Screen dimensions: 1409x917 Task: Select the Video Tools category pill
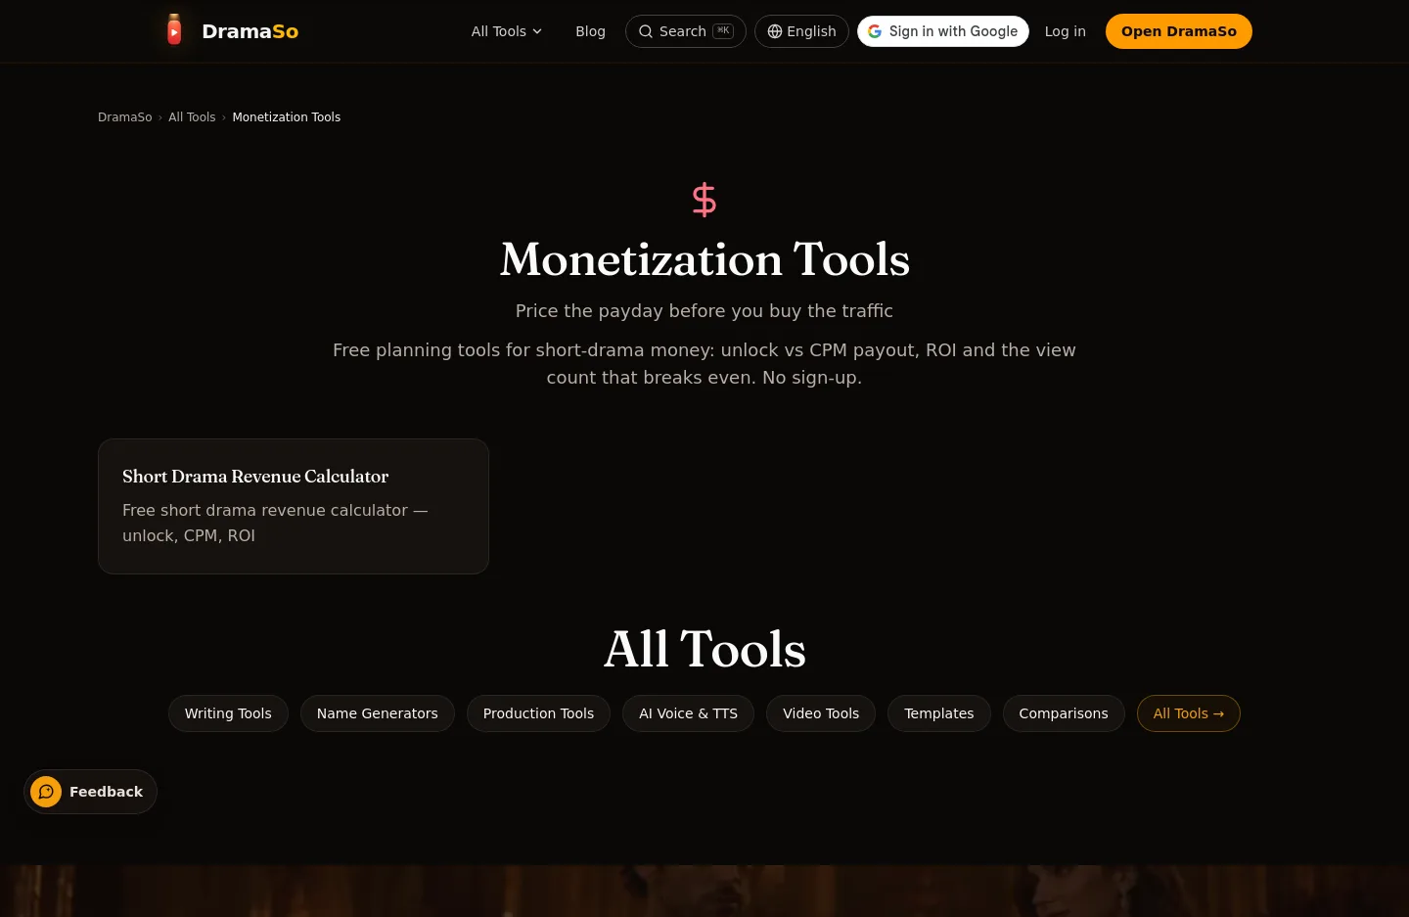(x=821, y=713)
